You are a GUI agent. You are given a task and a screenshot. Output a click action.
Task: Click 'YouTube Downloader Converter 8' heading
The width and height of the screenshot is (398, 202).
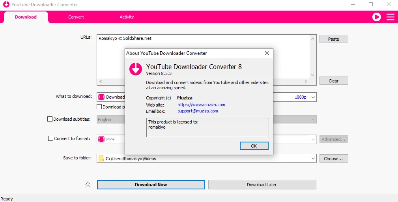point(194,67)
